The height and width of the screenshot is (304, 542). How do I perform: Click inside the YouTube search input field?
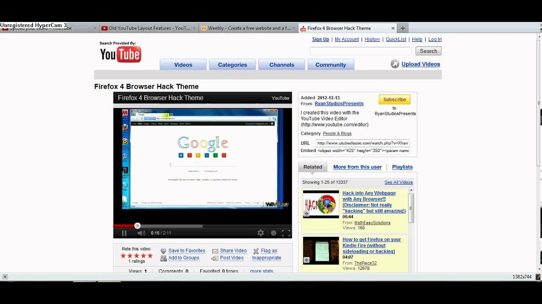coord(361,51)
